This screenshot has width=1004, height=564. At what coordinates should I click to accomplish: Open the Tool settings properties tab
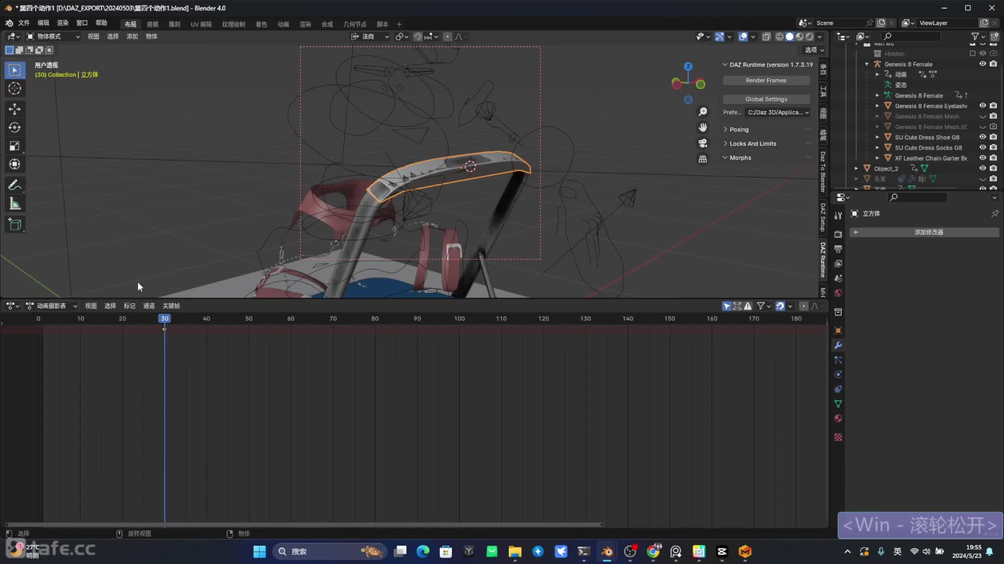(838, 215)
